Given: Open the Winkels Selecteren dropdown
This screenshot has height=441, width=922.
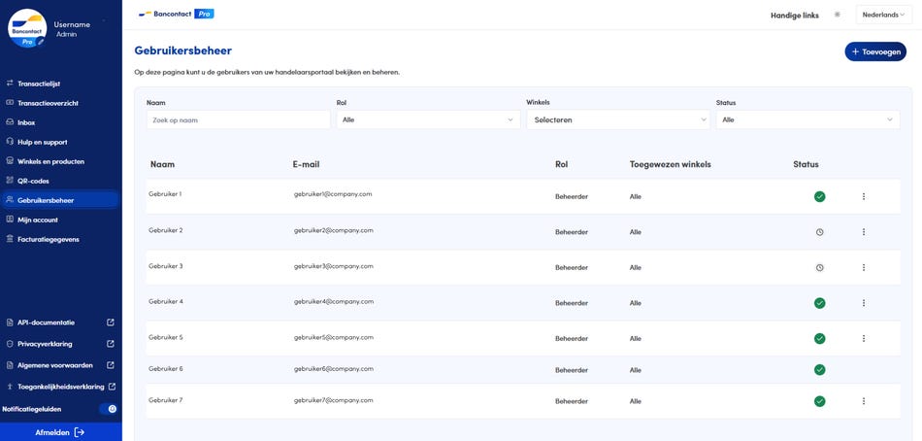Looking at the screenshot, I should point(617,120).
